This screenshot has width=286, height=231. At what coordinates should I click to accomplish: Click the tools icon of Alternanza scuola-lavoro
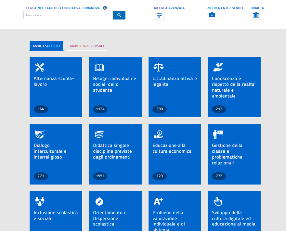(x=40, y=67)
